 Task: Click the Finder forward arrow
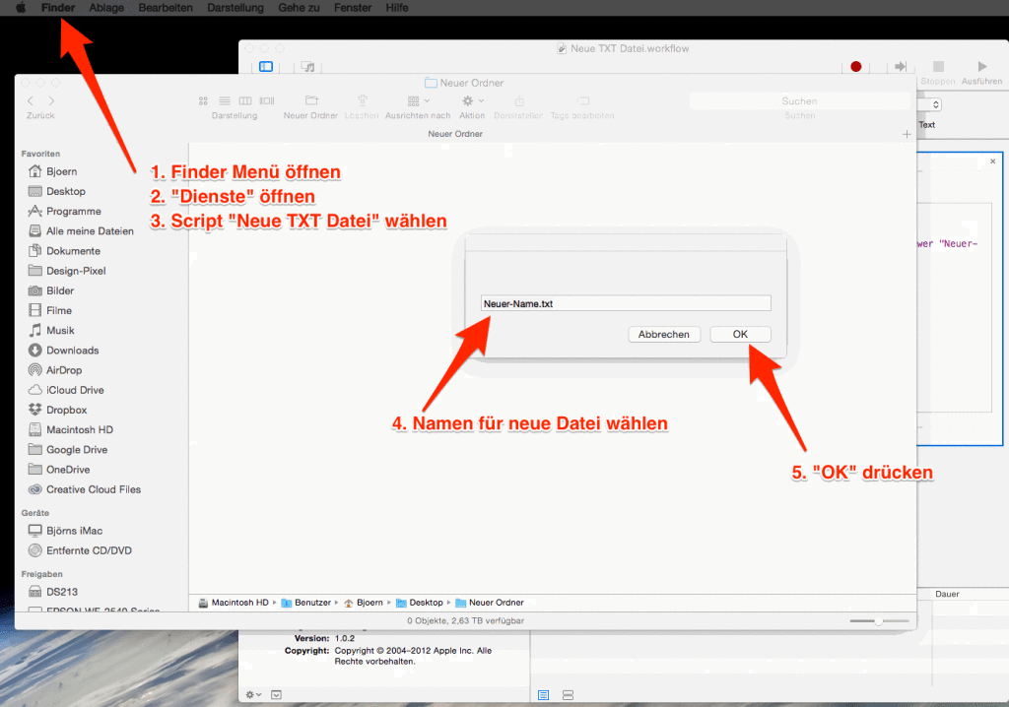pos(51,101)
